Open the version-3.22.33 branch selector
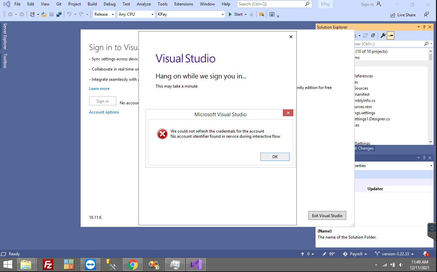This screenshot has width=437, height=272. pos(394,254)
